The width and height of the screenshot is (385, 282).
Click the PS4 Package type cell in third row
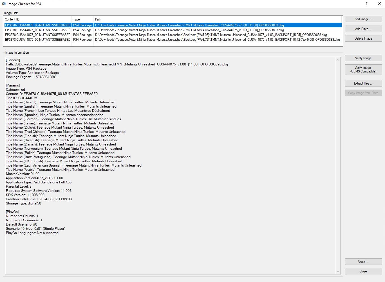pyautogui.click(x=82, y=35)
